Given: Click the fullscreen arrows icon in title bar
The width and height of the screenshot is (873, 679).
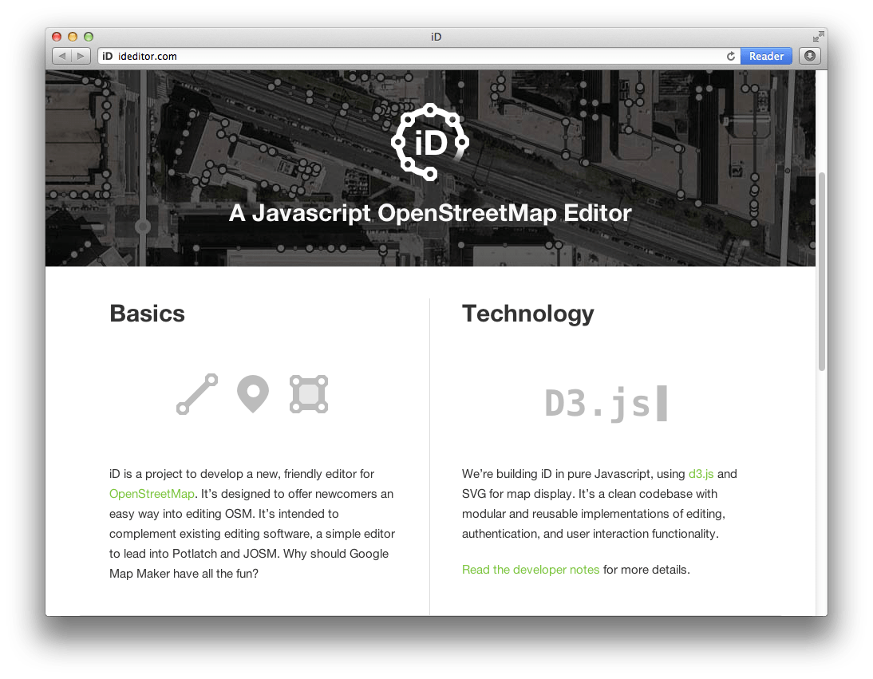Looking at the screenshot, I should (818, 37).
